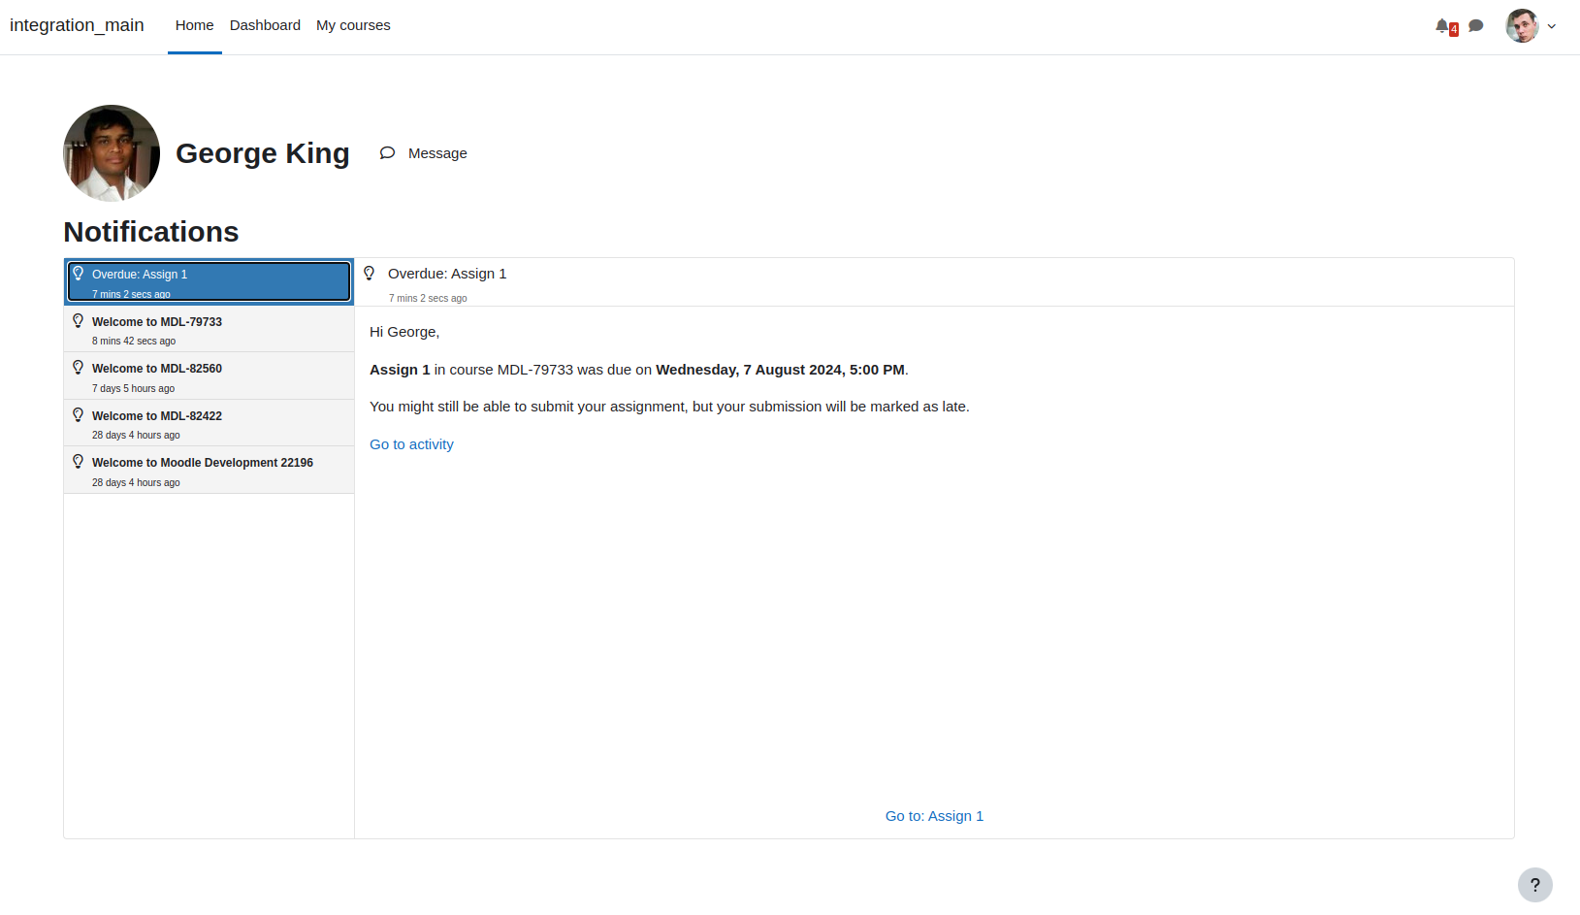The height and width of the screenshot is (915, 1580).
Task: Follow the Go to activity link
Action: tap(411, 444)
